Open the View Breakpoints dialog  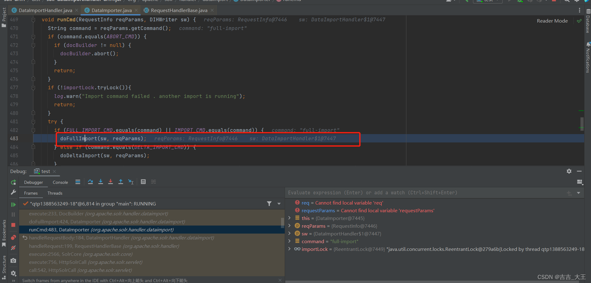(x=13, y=237)
